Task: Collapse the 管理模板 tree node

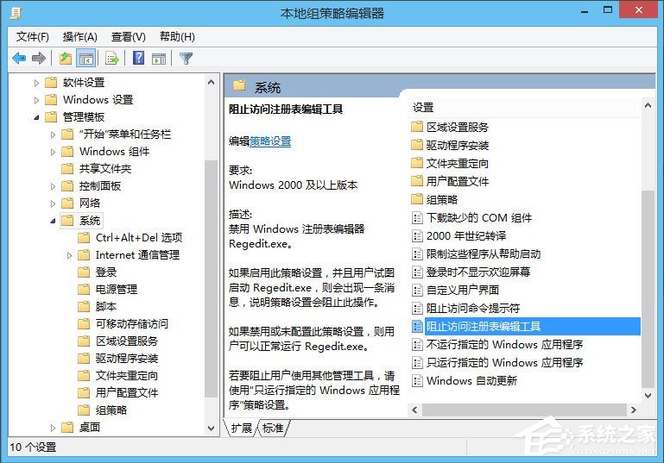Action: coord(36,117)
